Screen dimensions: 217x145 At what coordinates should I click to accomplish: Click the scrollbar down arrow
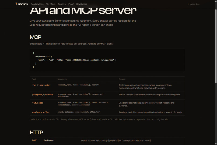coord(216,144)
